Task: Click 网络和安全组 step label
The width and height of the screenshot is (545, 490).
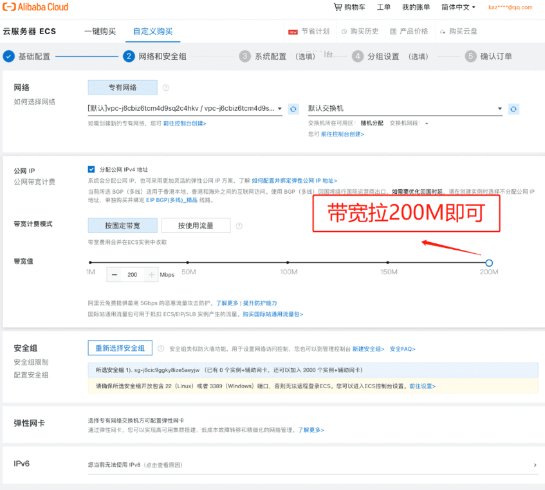Action: [x=162, y=56]
